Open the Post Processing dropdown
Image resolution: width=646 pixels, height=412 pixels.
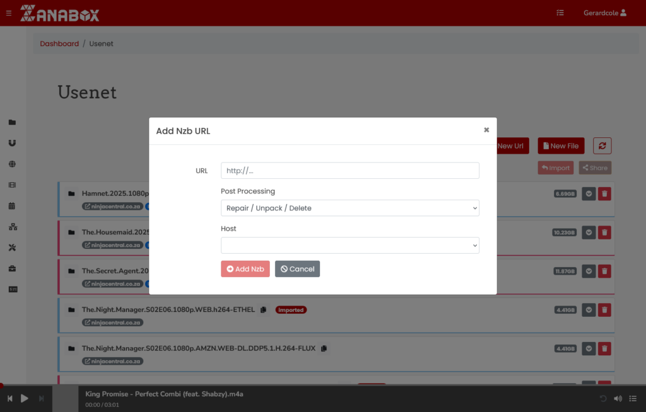point(349,208)
